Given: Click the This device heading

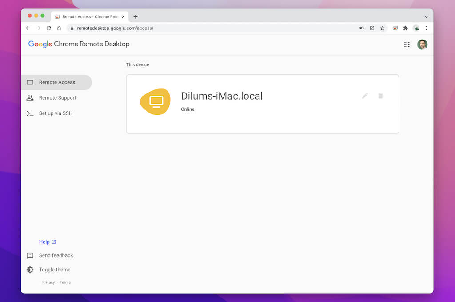Looking at the screenshot, I should click(x=138, y=65).
